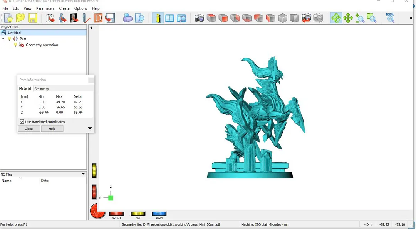The height and width of the screenshot is (229, 416).
Task: Select the Part item in Project Tree
Action: (23, 39)
